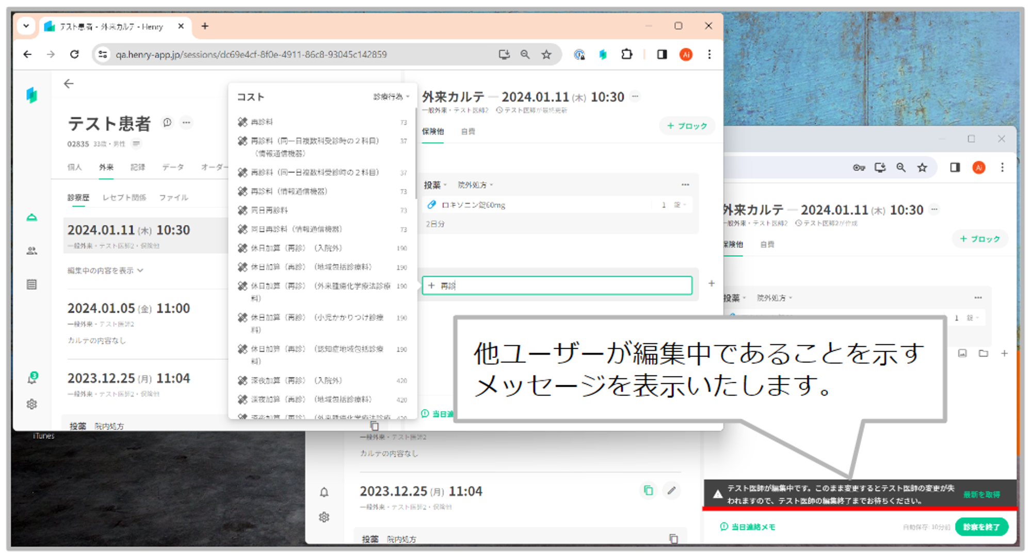Expand 編集中の内容を表示

(105, 270)
